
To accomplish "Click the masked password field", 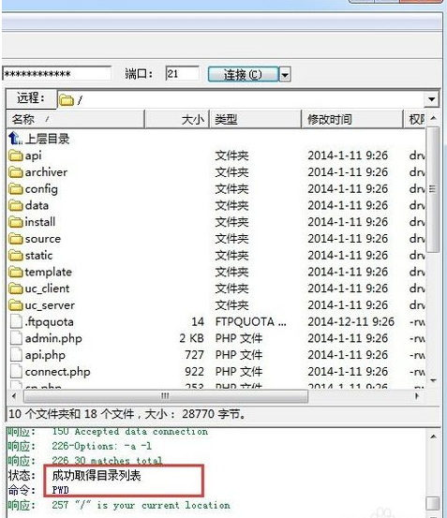I will pos(57,73).
